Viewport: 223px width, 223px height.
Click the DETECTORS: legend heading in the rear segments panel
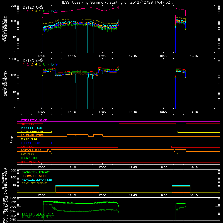[x=33, y=60]
